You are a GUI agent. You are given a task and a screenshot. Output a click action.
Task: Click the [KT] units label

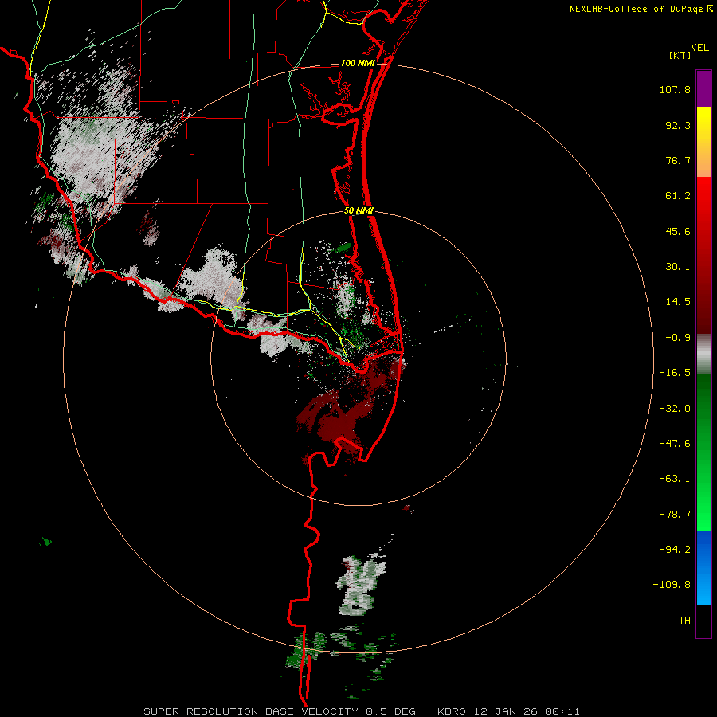[x=680, y=55]
